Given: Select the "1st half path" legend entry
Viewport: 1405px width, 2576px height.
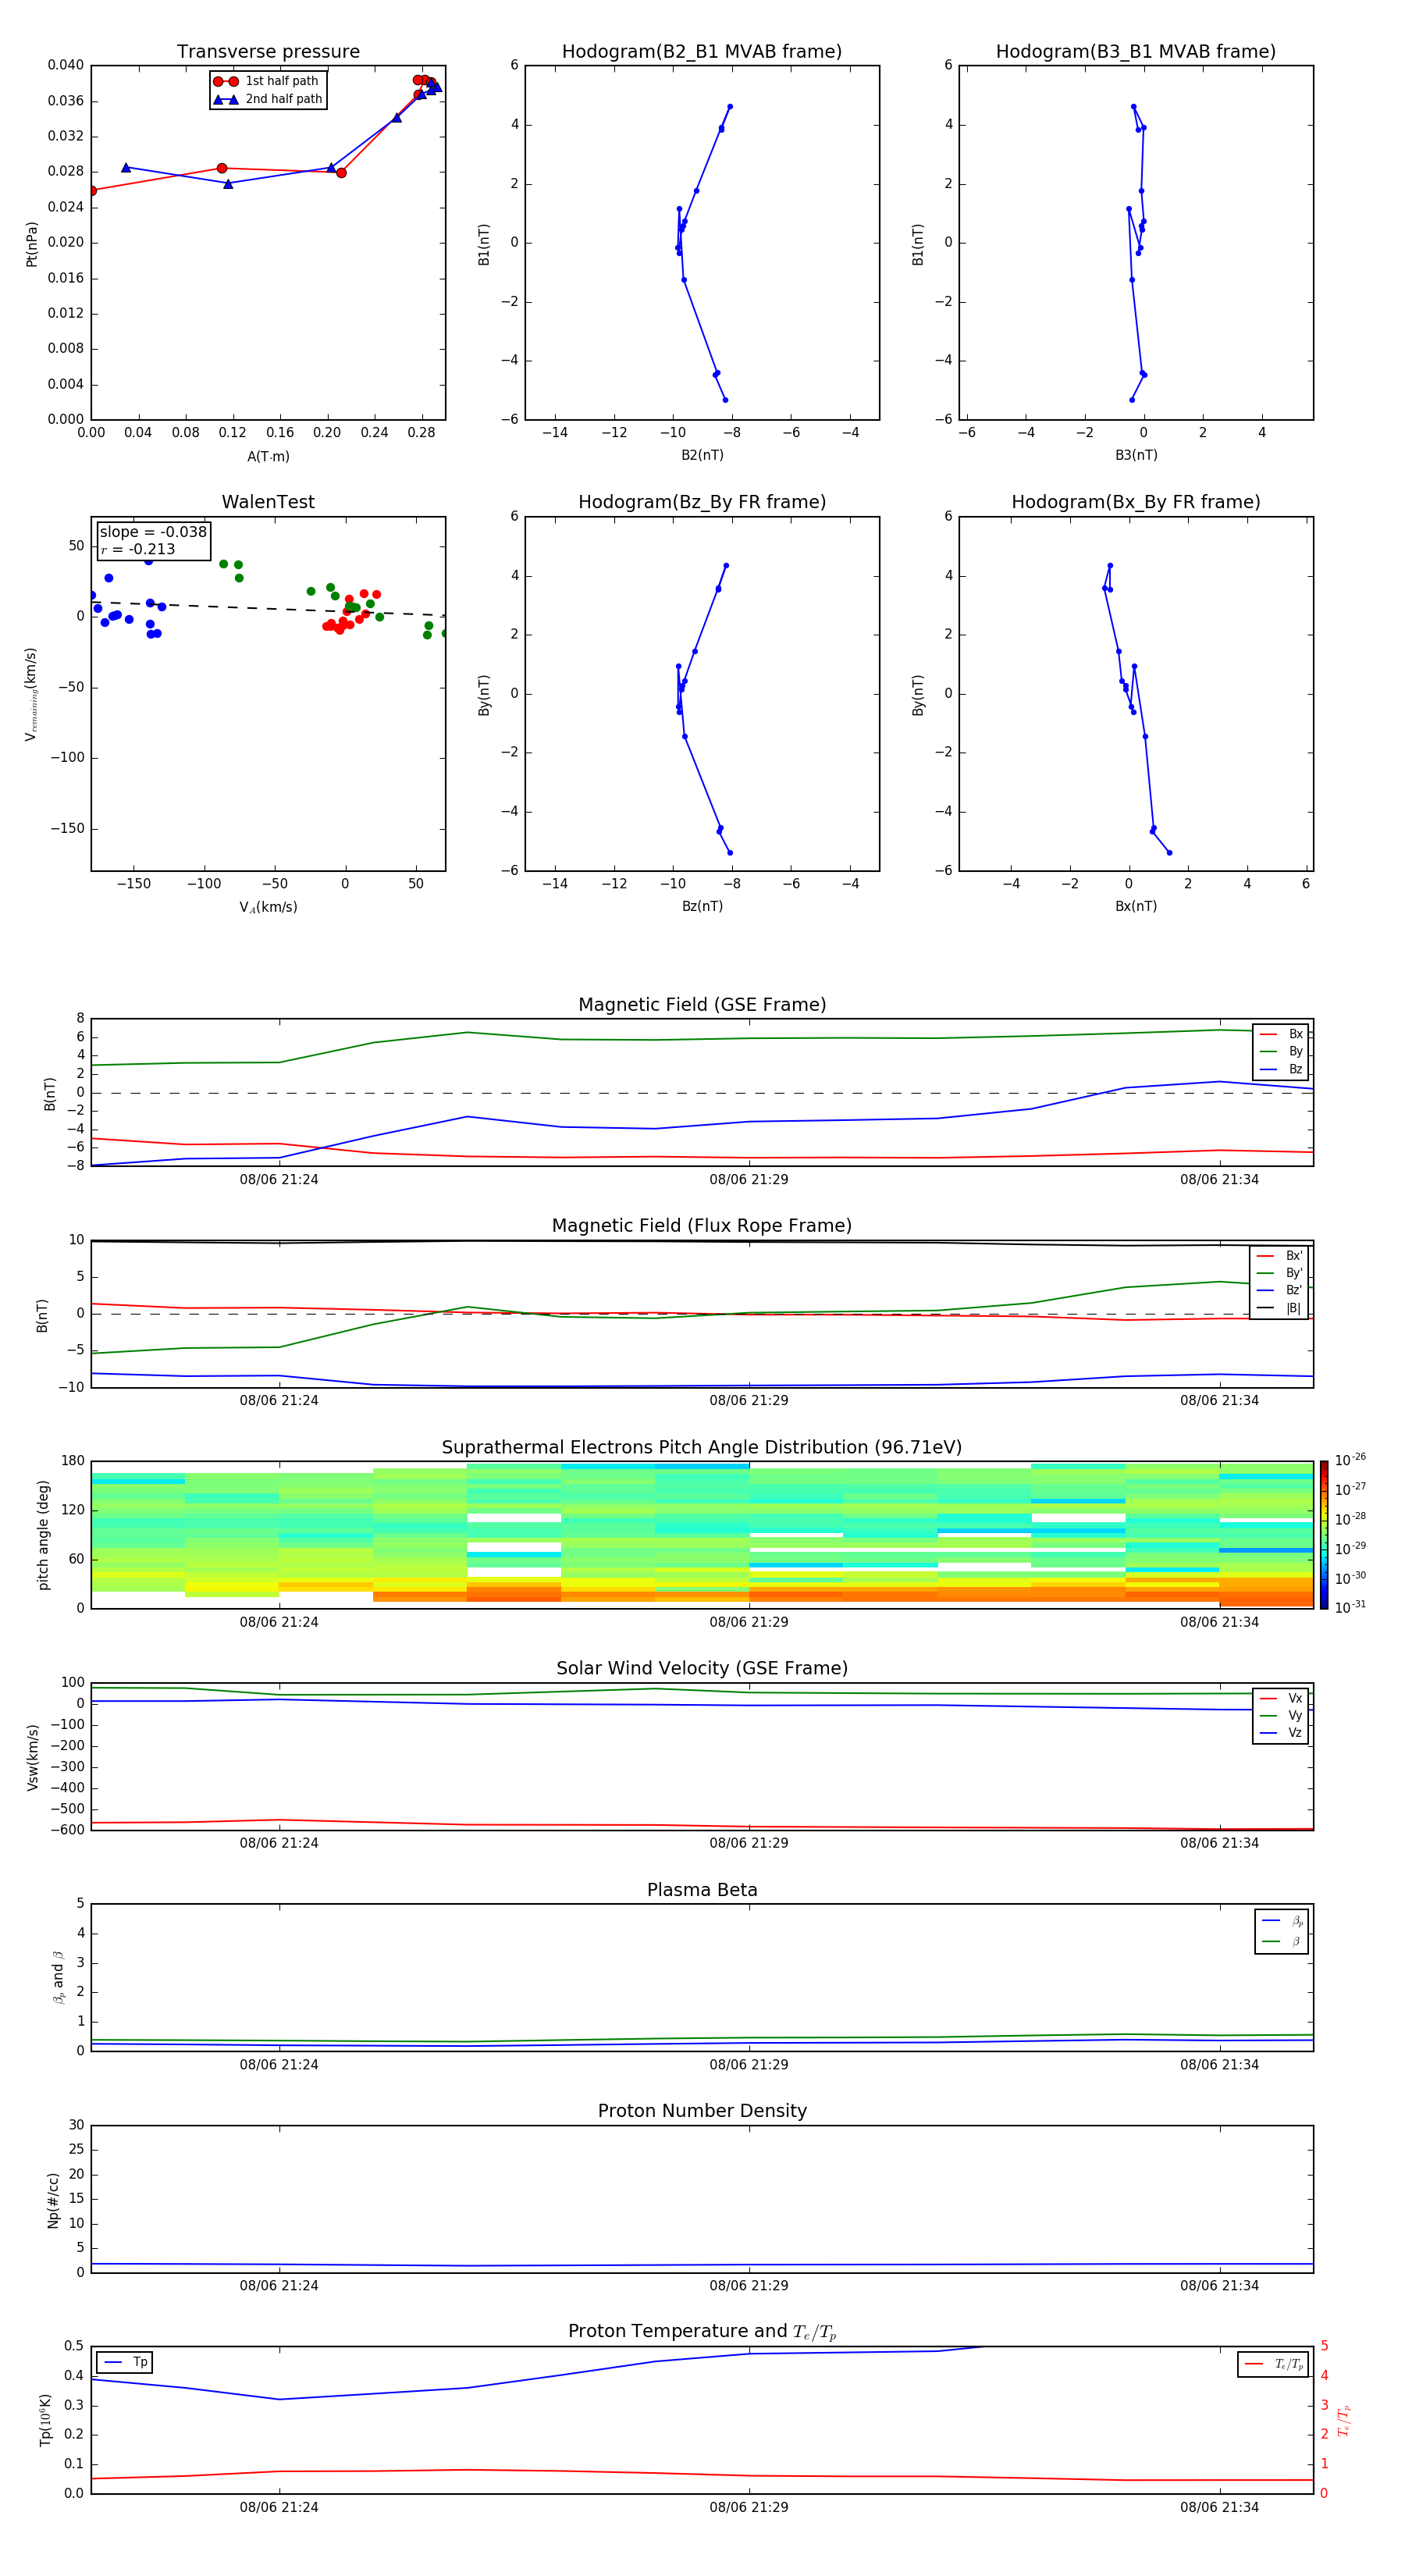Looking at the screenshot, I should [266, 81].
